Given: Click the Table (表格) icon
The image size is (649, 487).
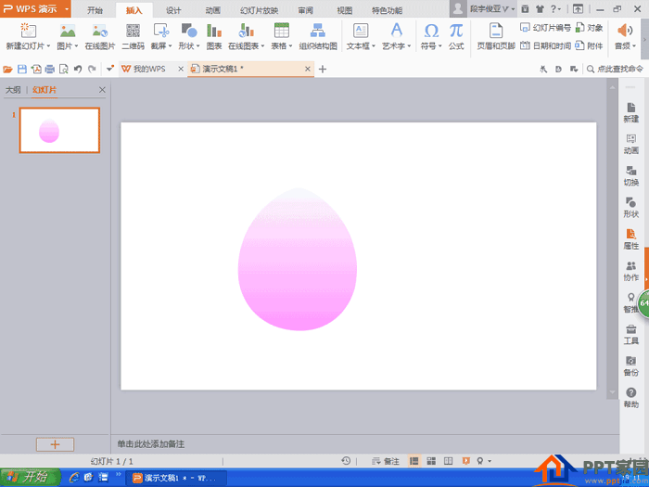Looking at the screenshot, I should [282, 31].
